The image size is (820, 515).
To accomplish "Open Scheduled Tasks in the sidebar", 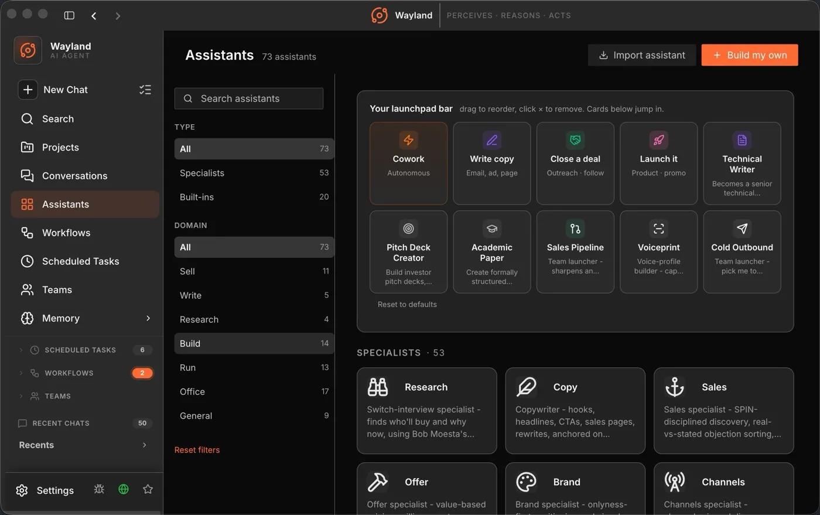I will (85, 261).
